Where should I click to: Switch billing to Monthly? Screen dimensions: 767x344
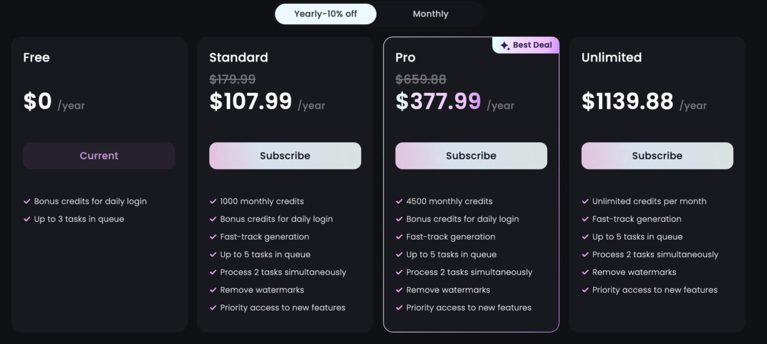pyautogui.click(x=431, y=14)
